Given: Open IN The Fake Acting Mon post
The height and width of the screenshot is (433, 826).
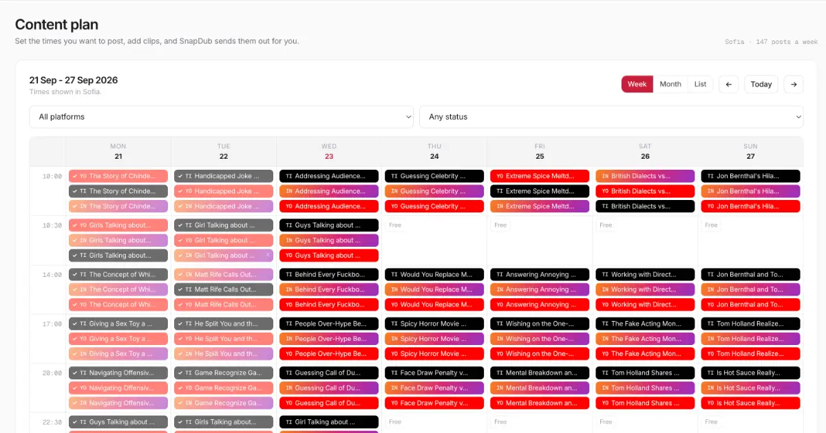Looking at the screenshot, I should click(x=645, y=339).
